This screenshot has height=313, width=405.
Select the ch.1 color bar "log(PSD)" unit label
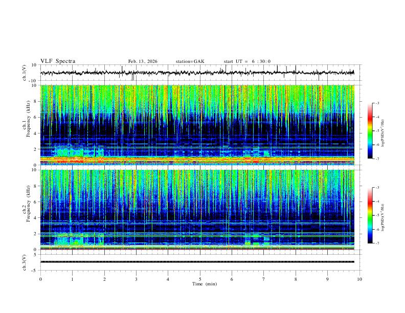(x=383, y=133)
